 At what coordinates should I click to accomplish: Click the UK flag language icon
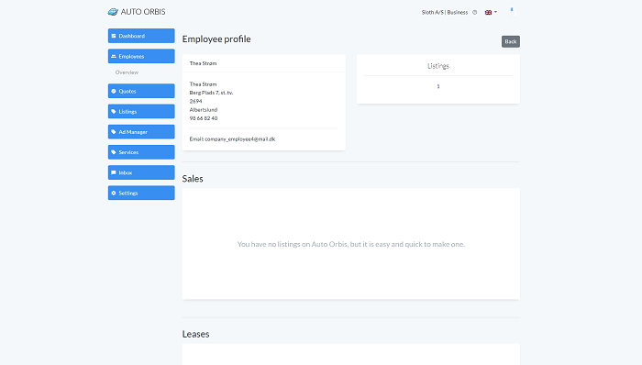488,12
